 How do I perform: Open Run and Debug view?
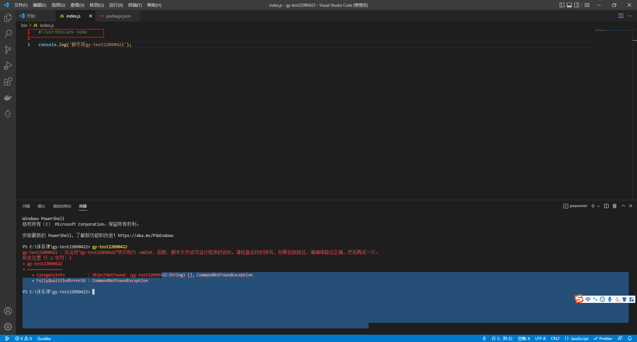pyautogui.click(x=8, y=66)
